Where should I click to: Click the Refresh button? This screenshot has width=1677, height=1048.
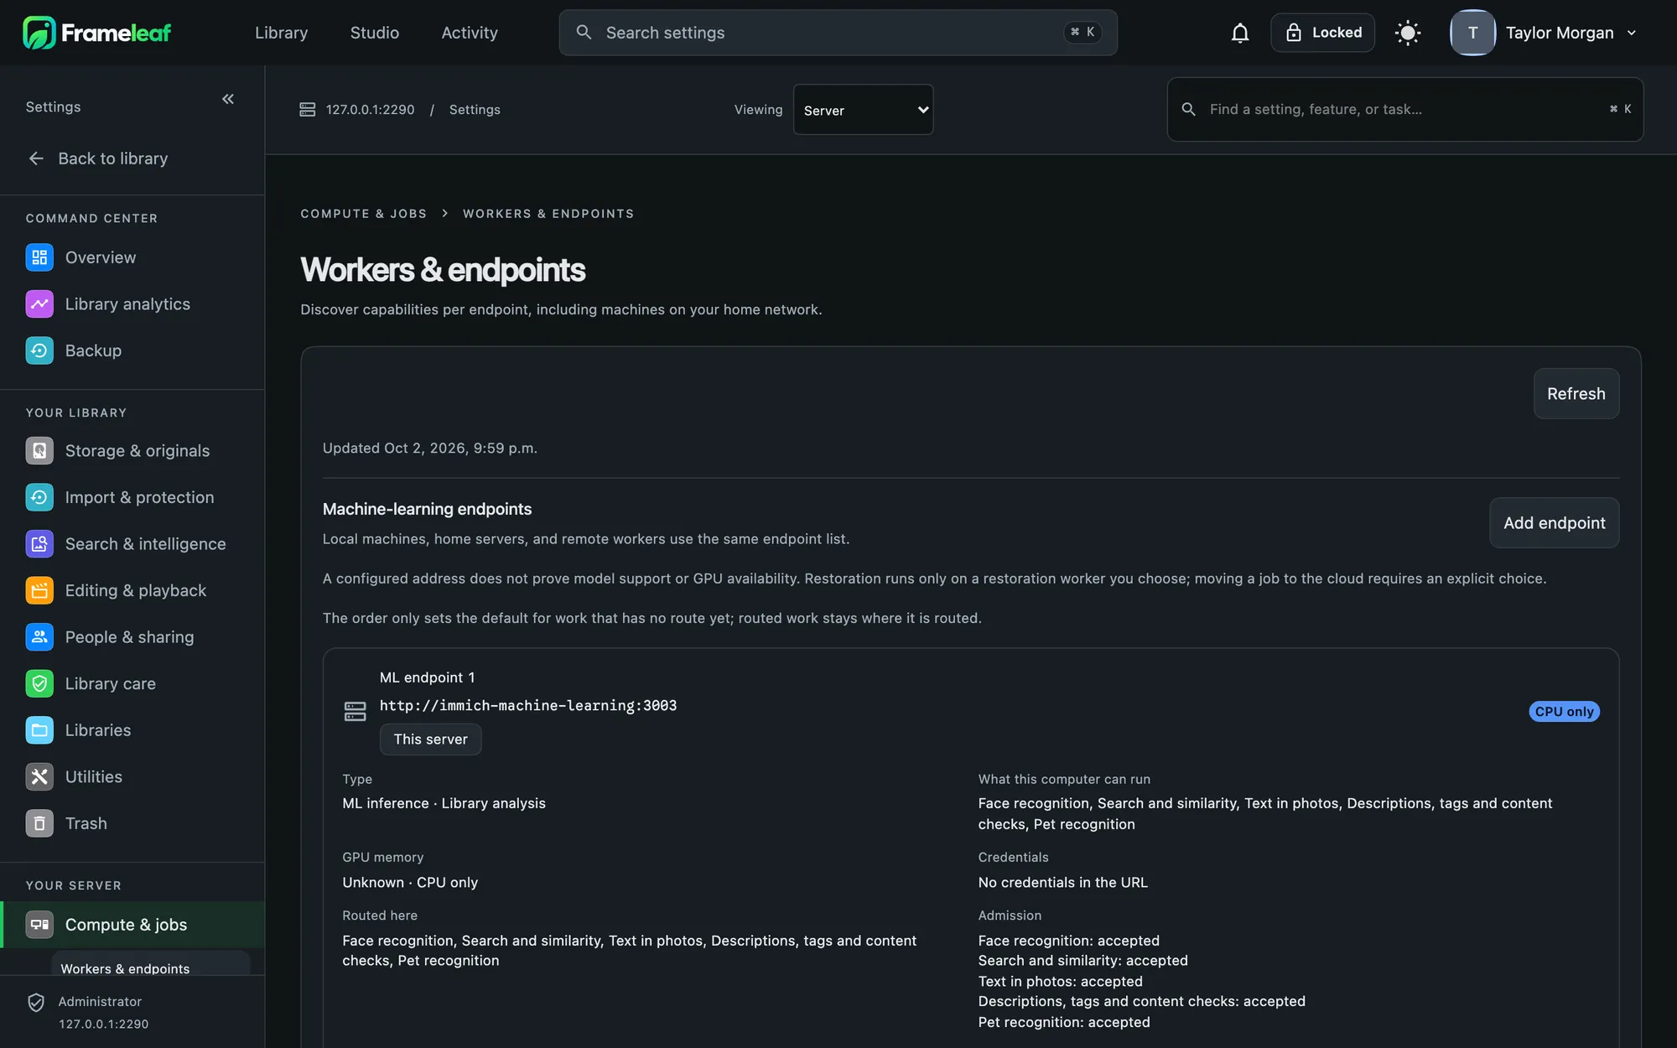[1576, 394]
